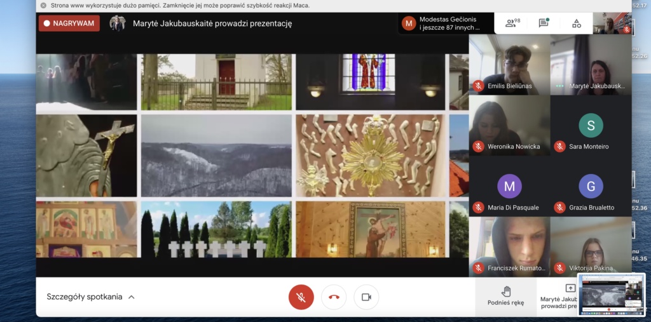Click the presentation screen-share icon
Screen dimensions: 651x322
pyautogui.click(x=570, y=288)
